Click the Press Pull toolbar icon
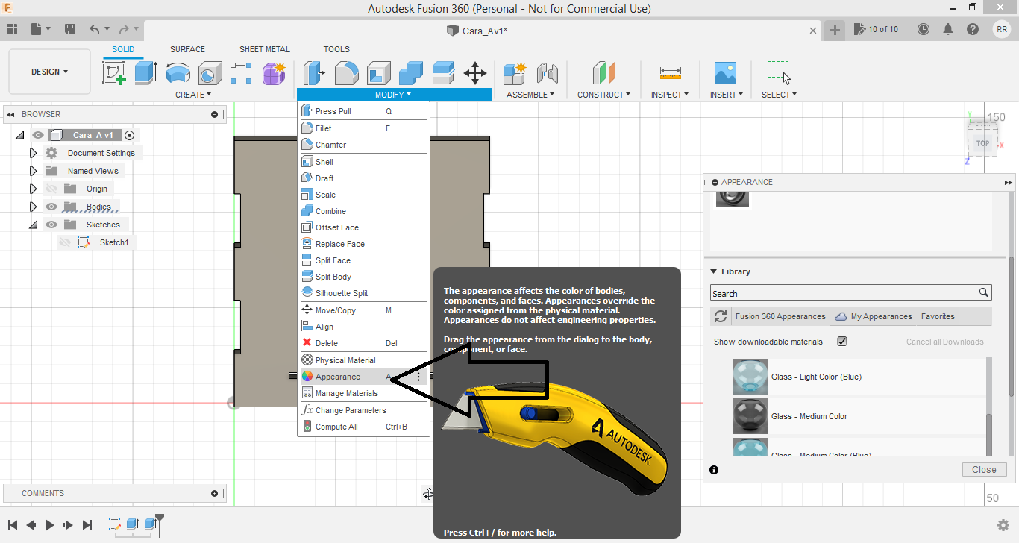The height and width of the screenshot is (543, 1019). point(313,73)
